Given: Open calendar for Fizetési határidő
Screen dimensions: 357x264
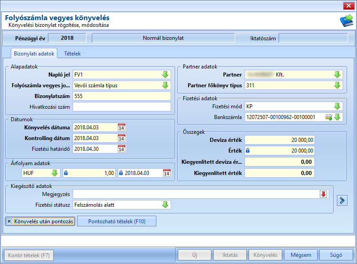Looking at the screenshot, I should click(121, 149).
